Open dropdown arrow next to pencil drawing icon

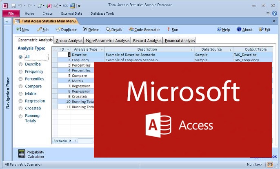click(x=60, y=6)
